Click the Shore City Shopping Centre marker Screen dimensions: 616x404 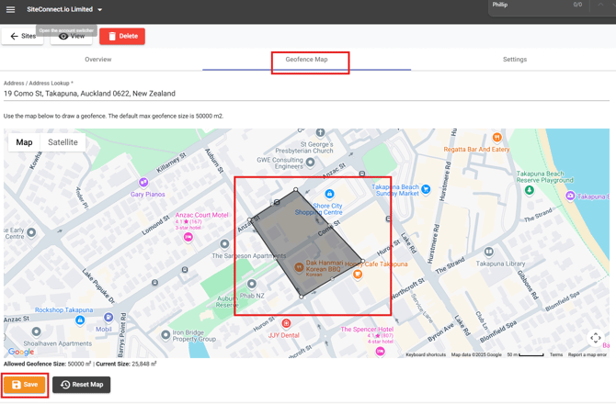329,195
